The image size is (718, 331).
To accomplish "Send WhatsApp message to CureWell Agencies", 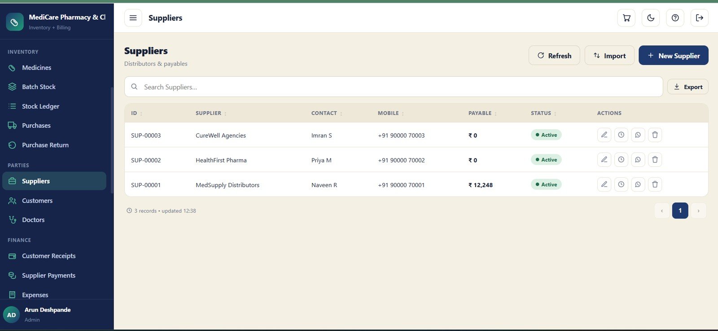I will click(x=638, y=135).
